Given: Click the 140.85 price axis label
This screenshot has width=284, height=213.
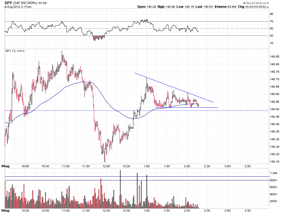Looking at the screenshot, I should click(x=275, y=57).
